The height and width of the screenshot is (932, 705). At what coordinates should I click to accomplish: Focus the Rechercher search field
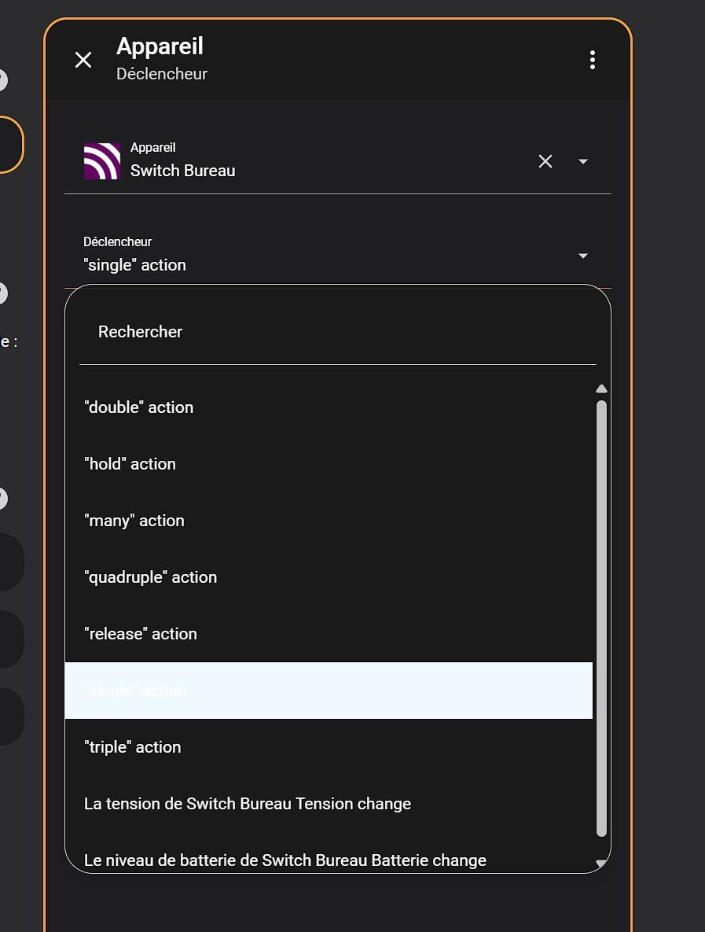(x=336, y=332)
